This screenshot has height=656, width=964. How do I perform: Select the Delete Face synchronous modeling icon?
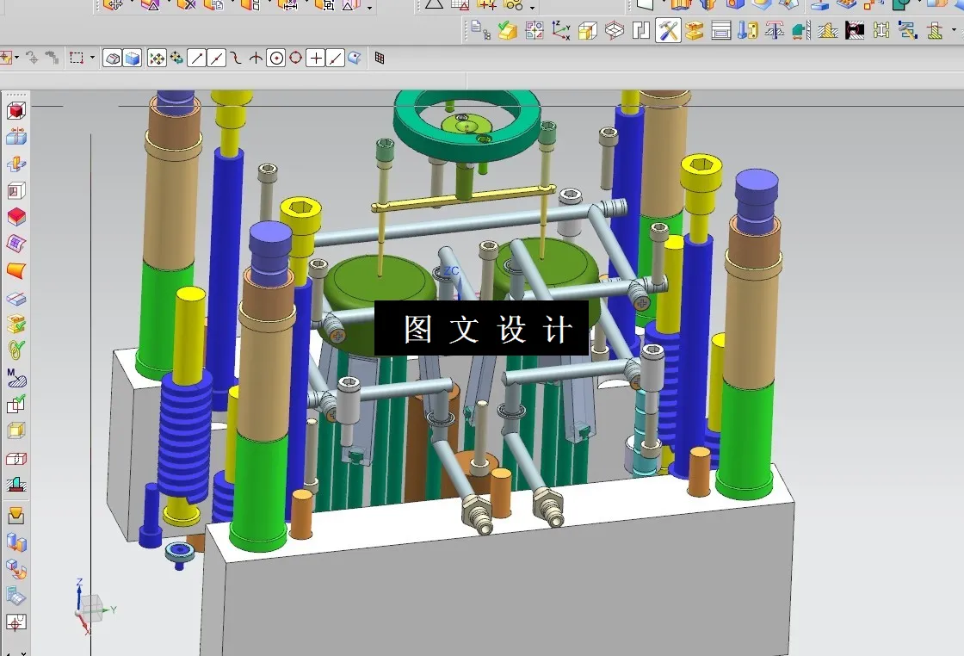(x=188, y=7)
